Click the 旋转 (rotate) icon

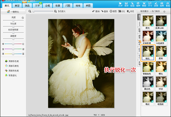pos(139,3)
